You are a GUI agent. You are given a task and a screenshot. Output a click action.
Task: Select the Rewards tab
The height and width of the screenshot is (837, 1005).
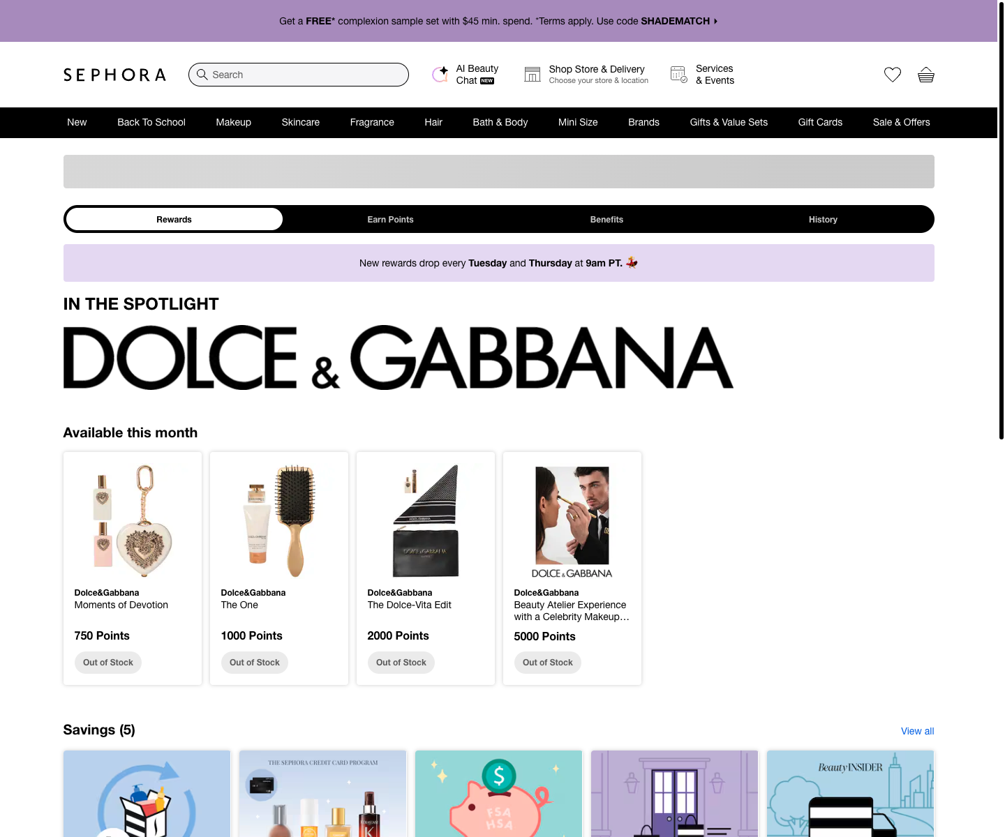tap(174, 219)
